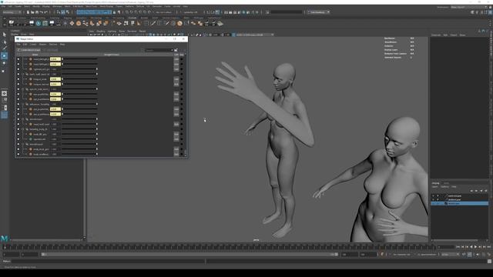Select the Rotate tool in the left toolbox
Image resolution: width=493 pixels, height=277 pixels.
[x=4, y=63]
